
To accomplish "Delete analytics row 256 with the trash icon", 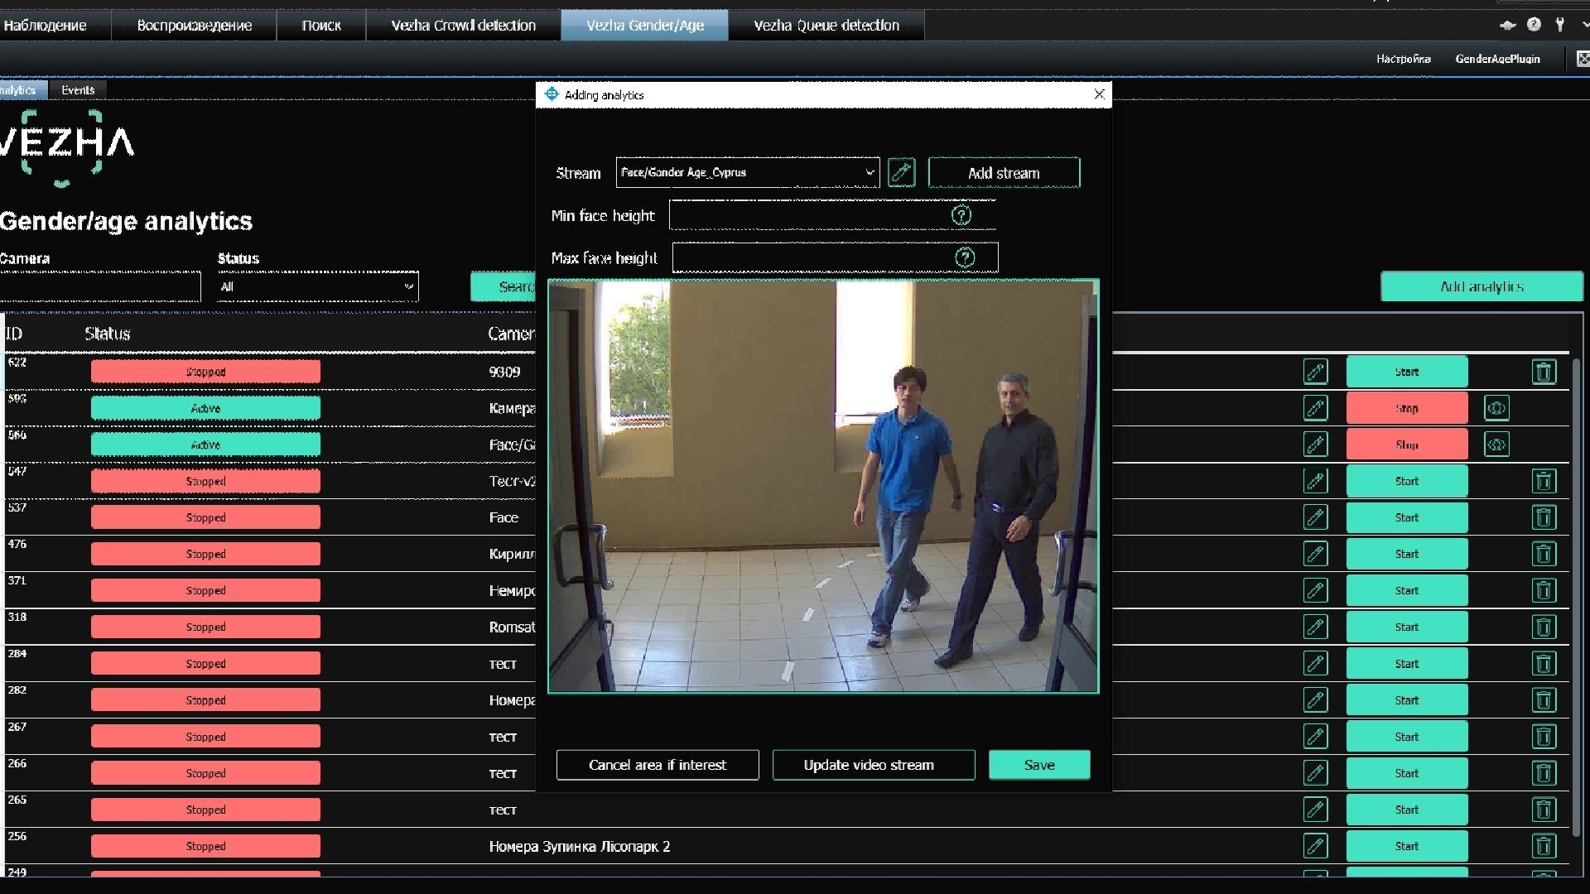I will [1544, 846].
